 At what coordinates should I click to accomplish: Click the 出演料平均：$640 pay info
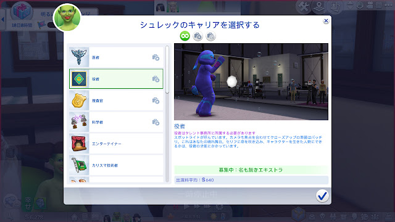pos(251,180)
